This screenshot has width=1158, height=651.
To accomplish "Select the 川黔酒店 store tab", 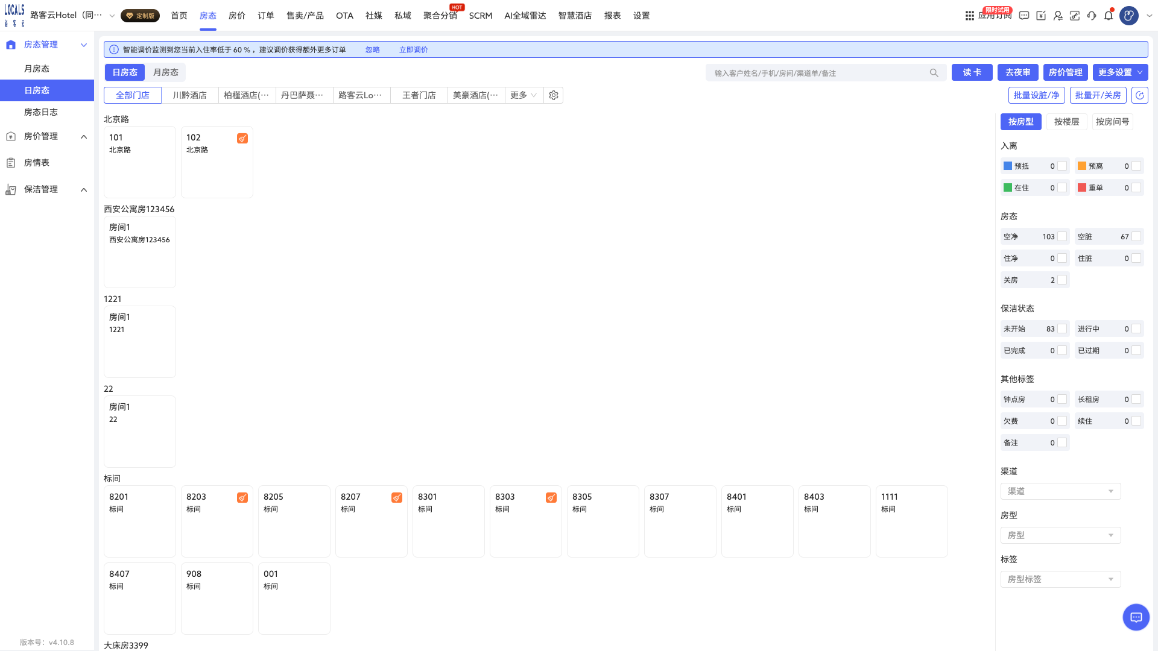I will tap(190, 95).
